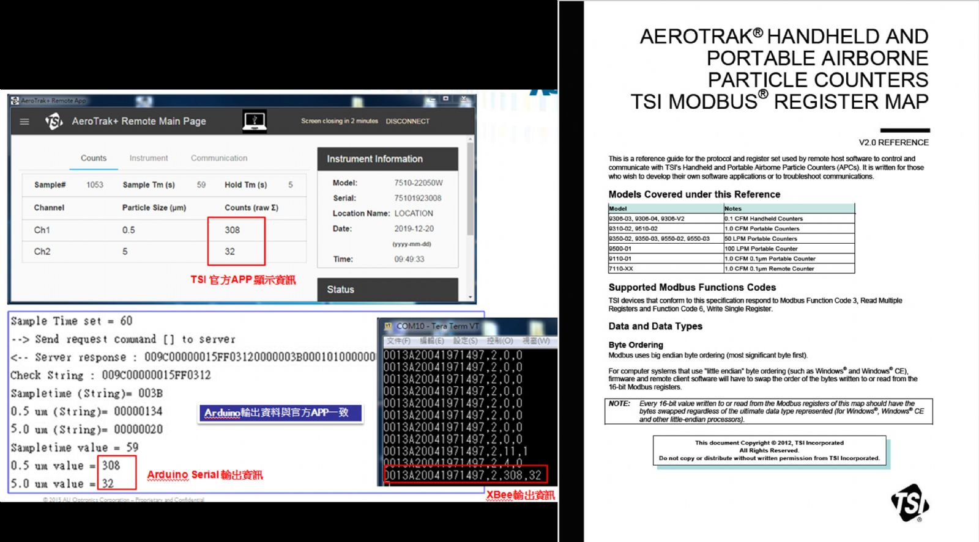Click the TSI logo on the document page
The height and width of the screenshot is (542, 979).
point(909,503)
